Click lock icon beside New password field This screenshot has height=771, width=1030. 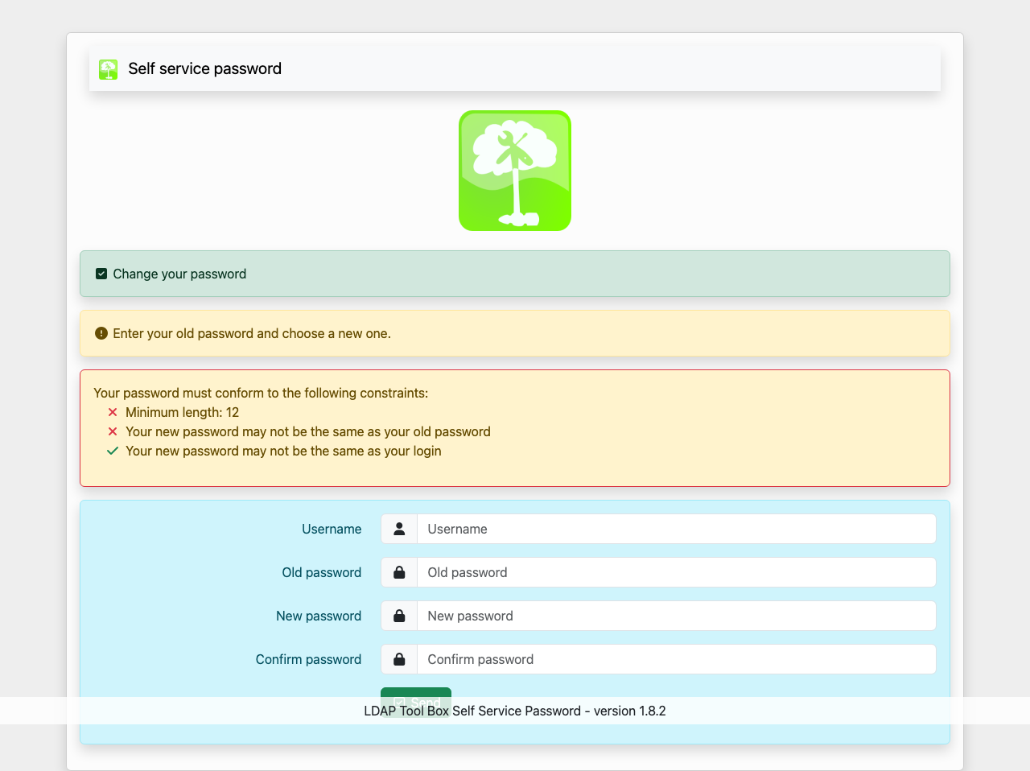tap(399, 616)
